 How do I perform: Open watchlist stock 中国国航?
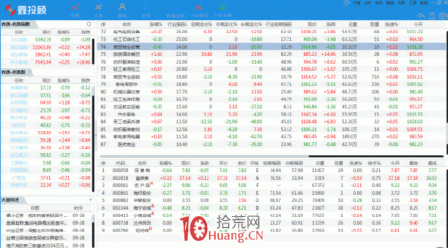[46, 170]
